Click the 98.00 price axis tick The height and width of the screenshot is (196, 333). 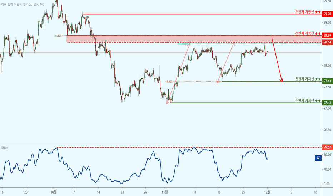327,66
